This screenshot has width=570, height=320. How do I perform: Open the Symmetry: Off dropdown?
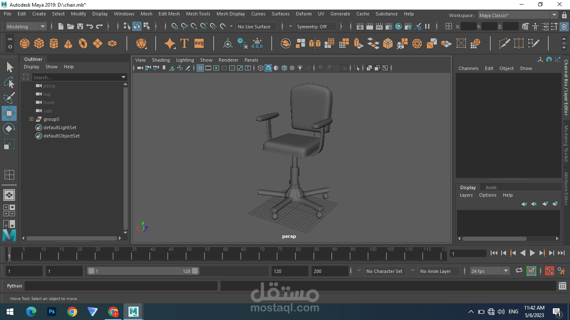pos(316,26)
